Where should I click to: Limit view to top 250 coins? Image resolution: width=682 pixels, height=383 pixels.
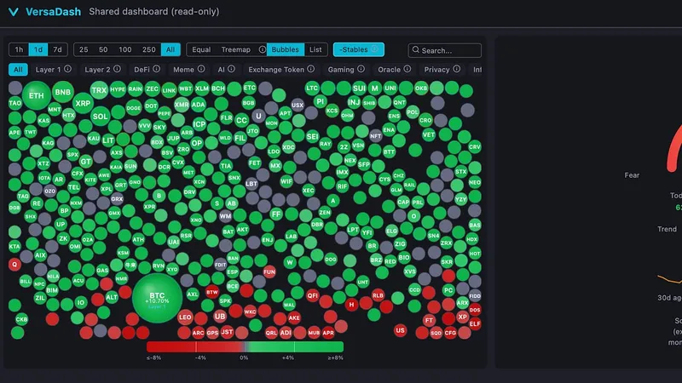[148, 49]
